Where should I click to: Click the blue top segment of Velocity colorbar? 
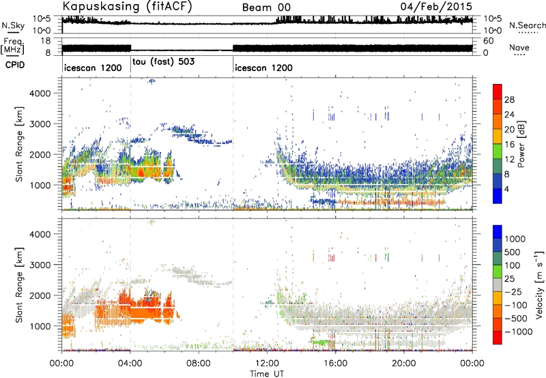[498, 232]
